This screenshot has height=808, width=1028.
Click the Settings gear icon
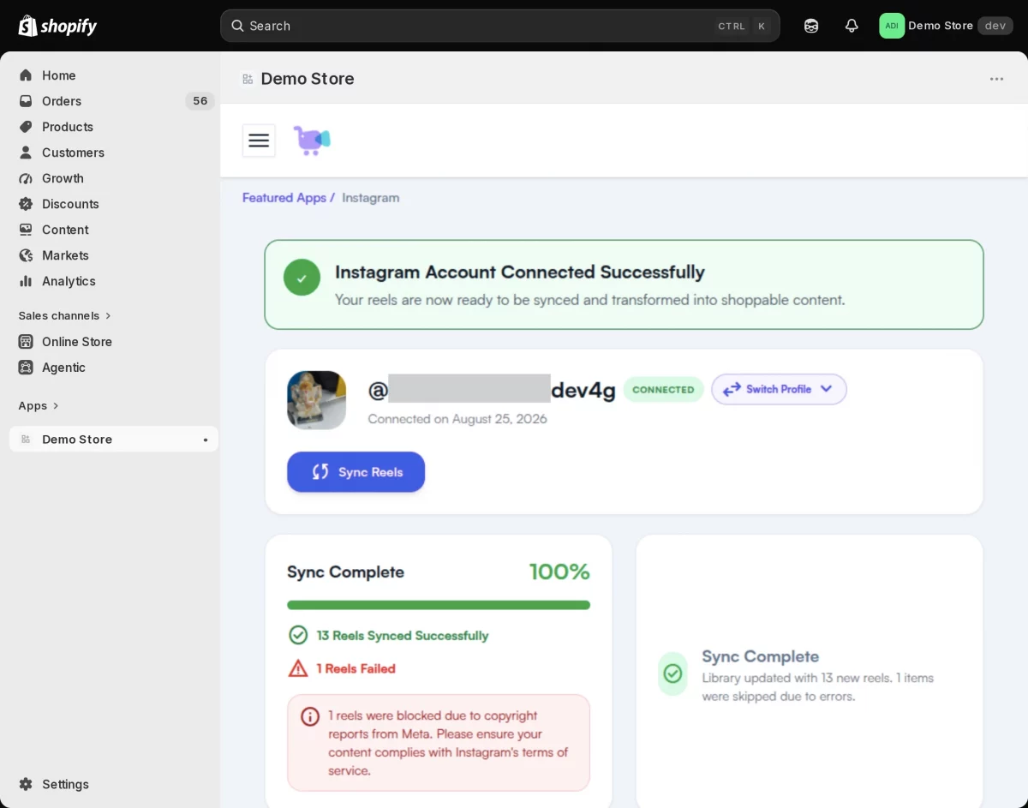click(x=26, y=784)
